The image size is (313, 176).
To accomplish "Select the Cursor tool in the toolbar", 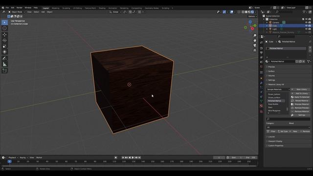I will click(x=4, y=28).
